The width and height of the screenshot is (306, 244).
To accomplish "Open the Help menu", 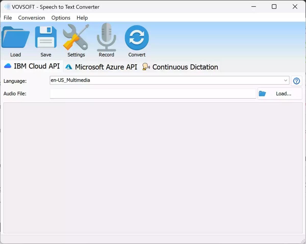I will point(82,18).
